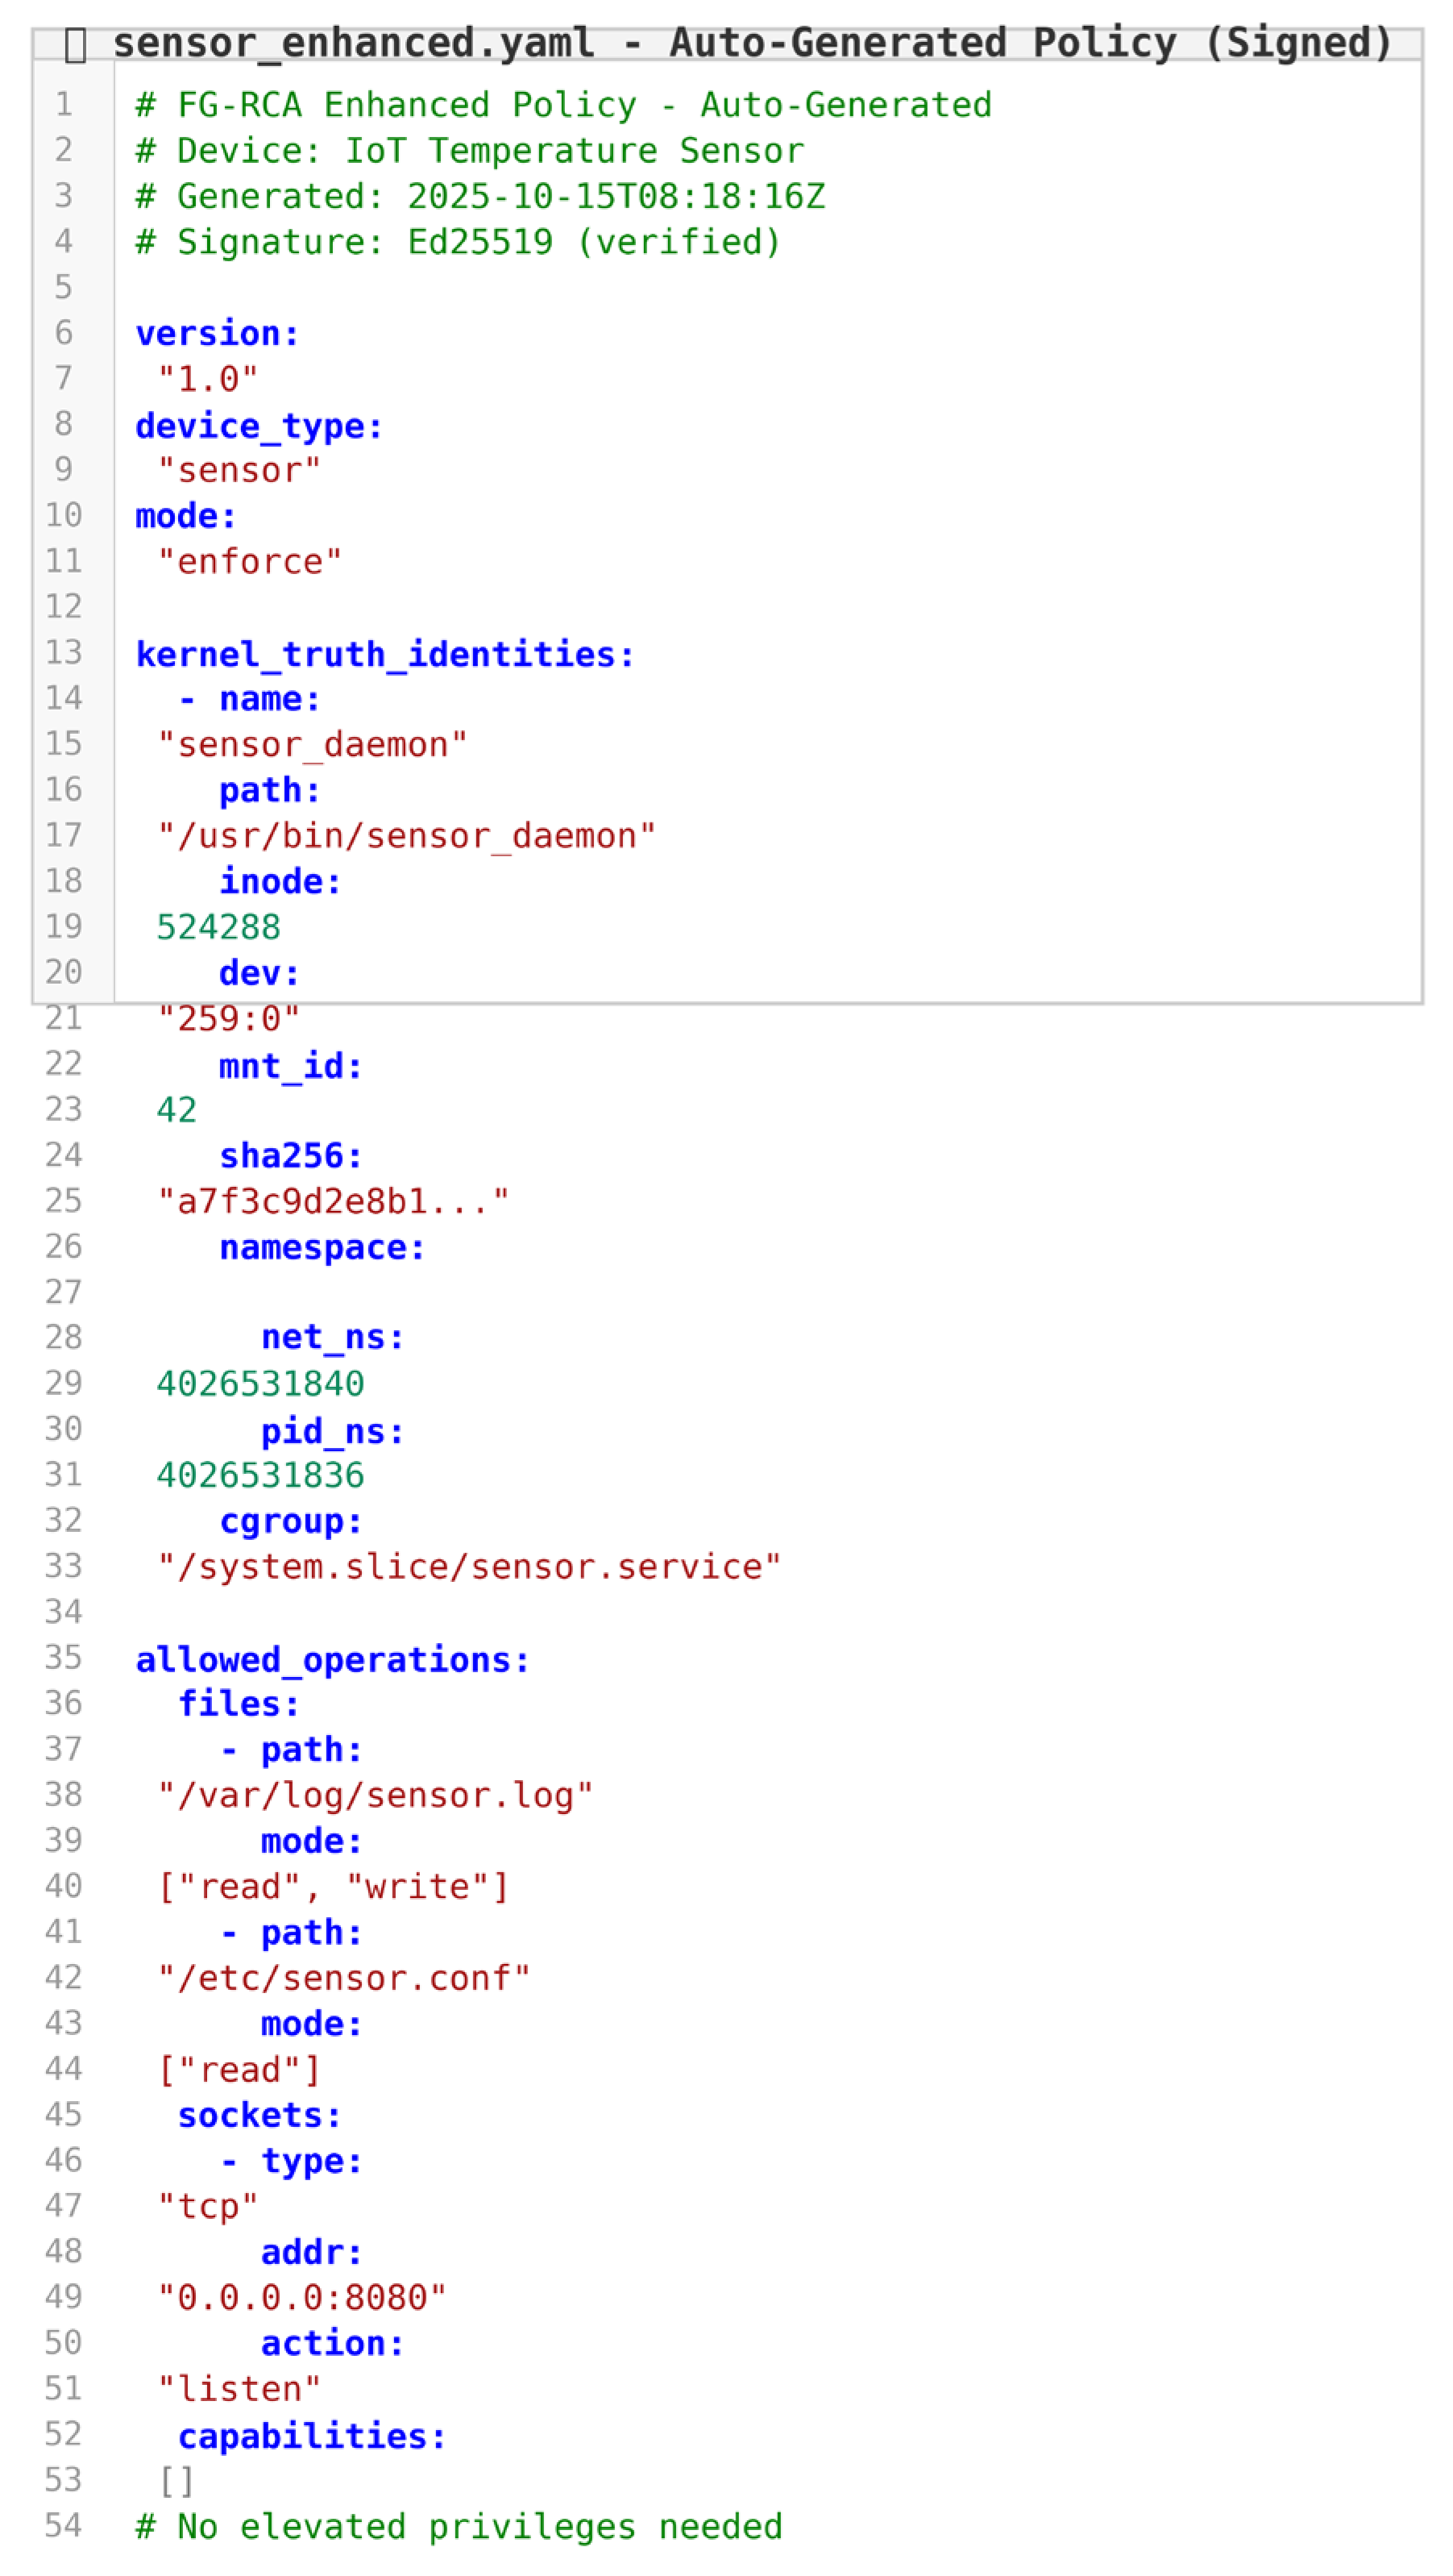1453x2576 pixels.
Task: Click the capabilities key
Action: click(x=312, y=2436)
